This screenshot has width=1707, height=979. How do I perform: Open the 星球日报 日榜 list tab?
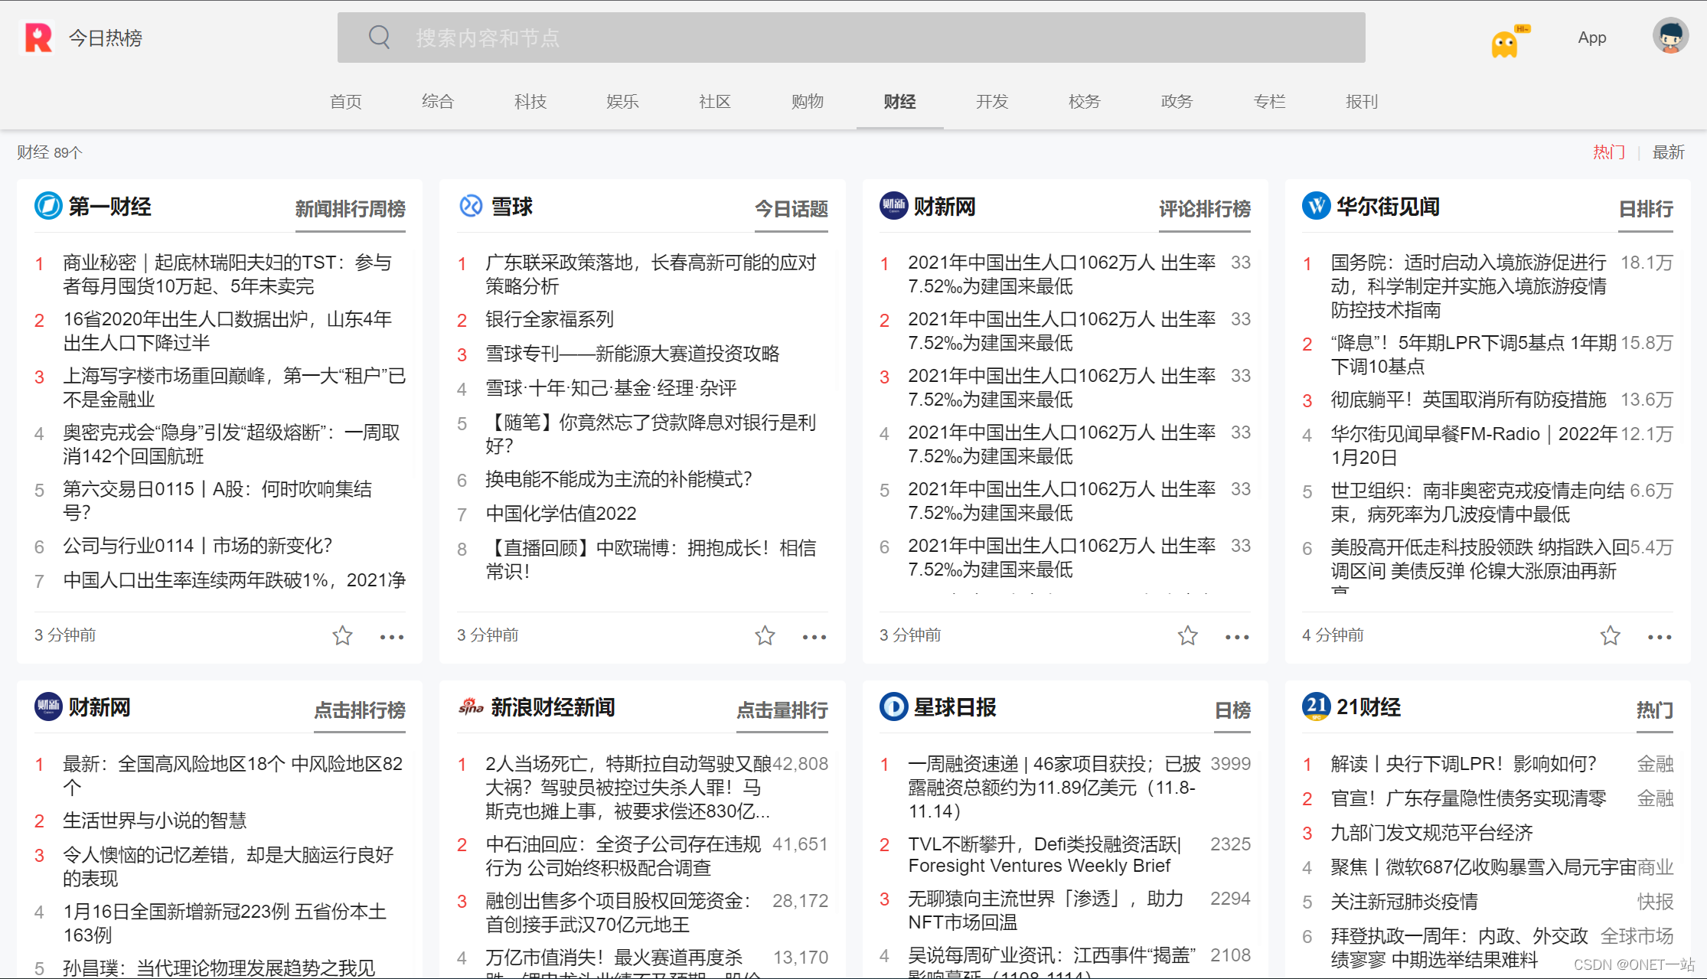[x=1232, y=710]
